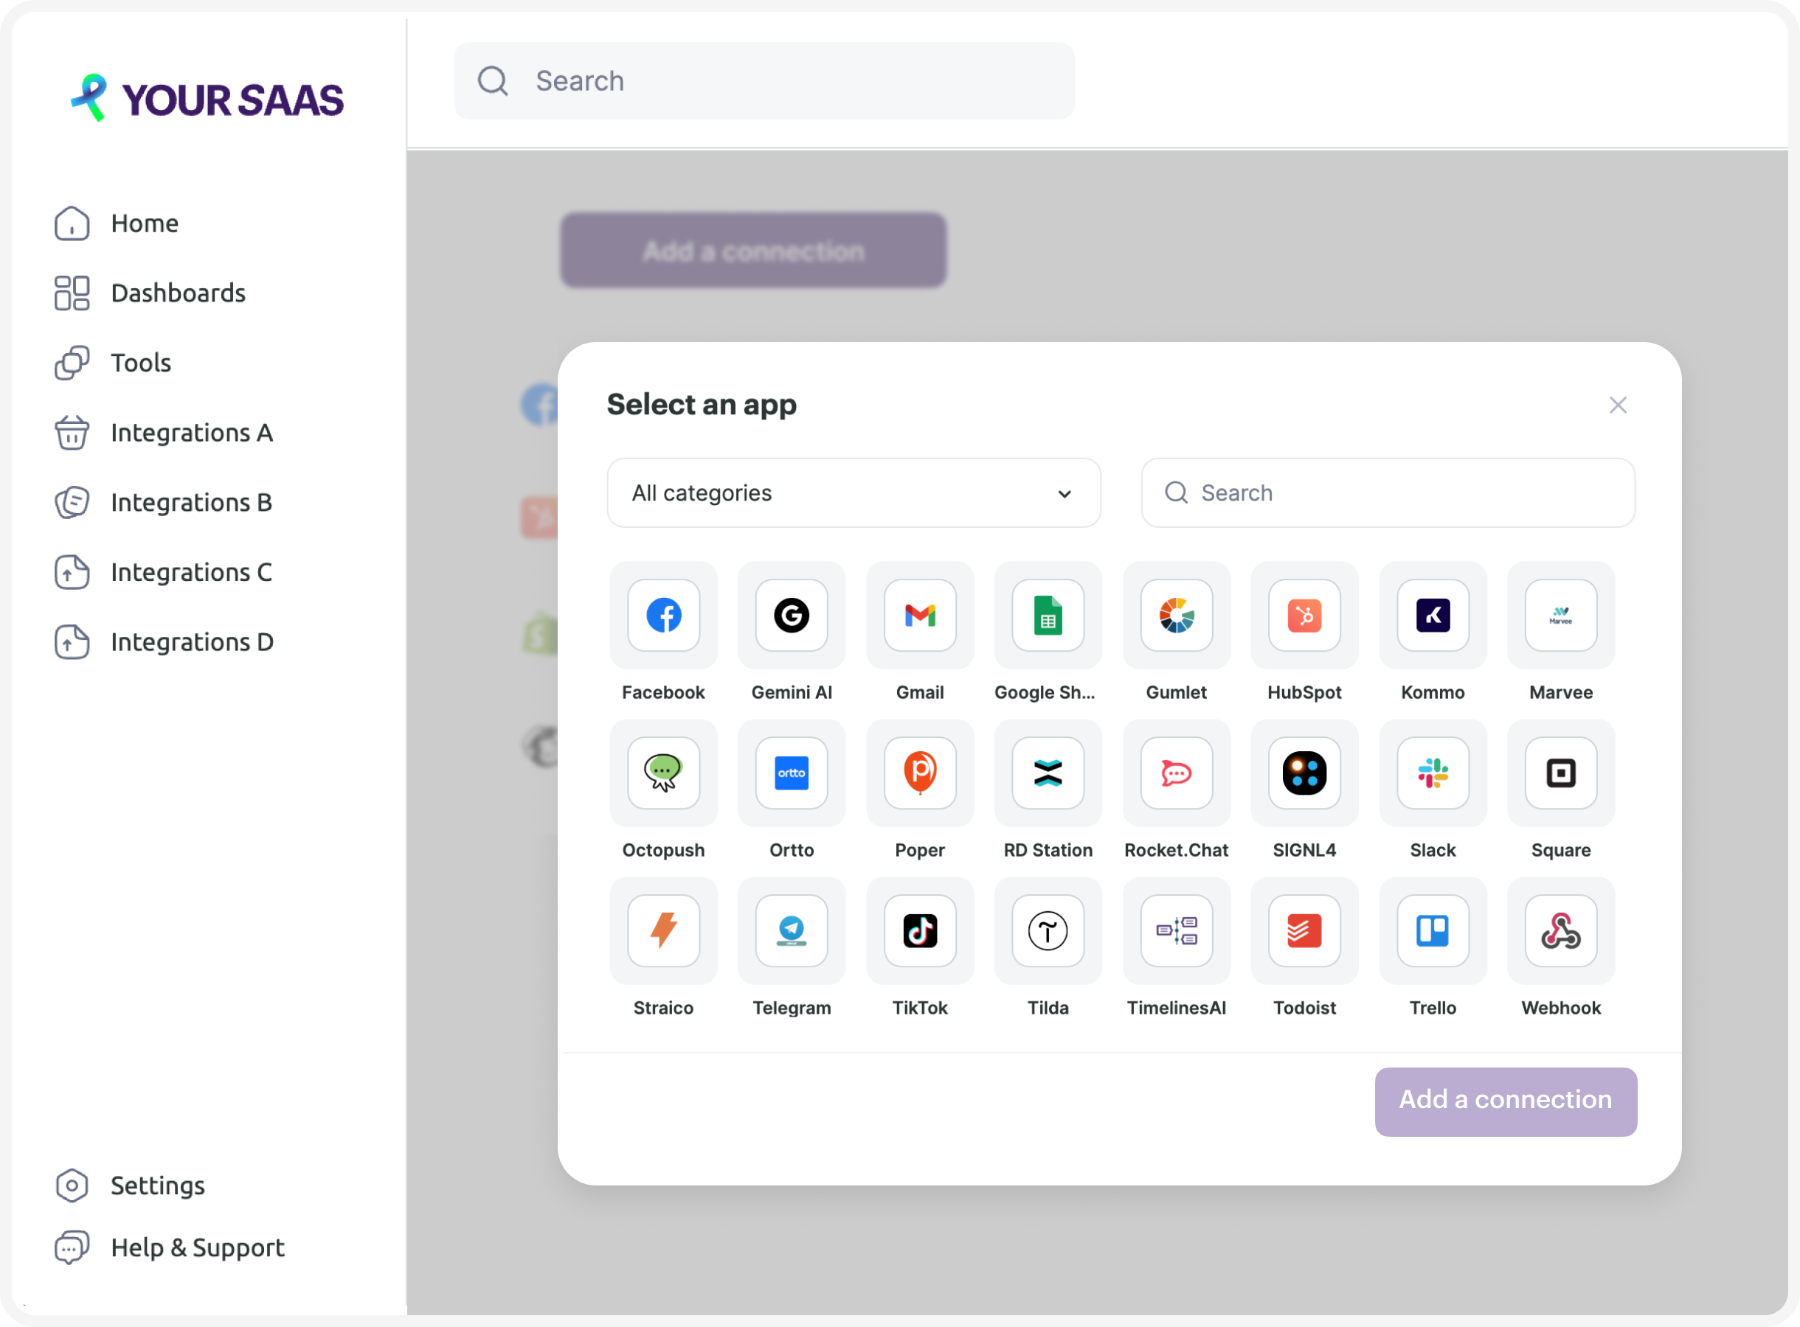
Task: Open Dashboards from the sidebar
Action: click(x=150, y=293)
